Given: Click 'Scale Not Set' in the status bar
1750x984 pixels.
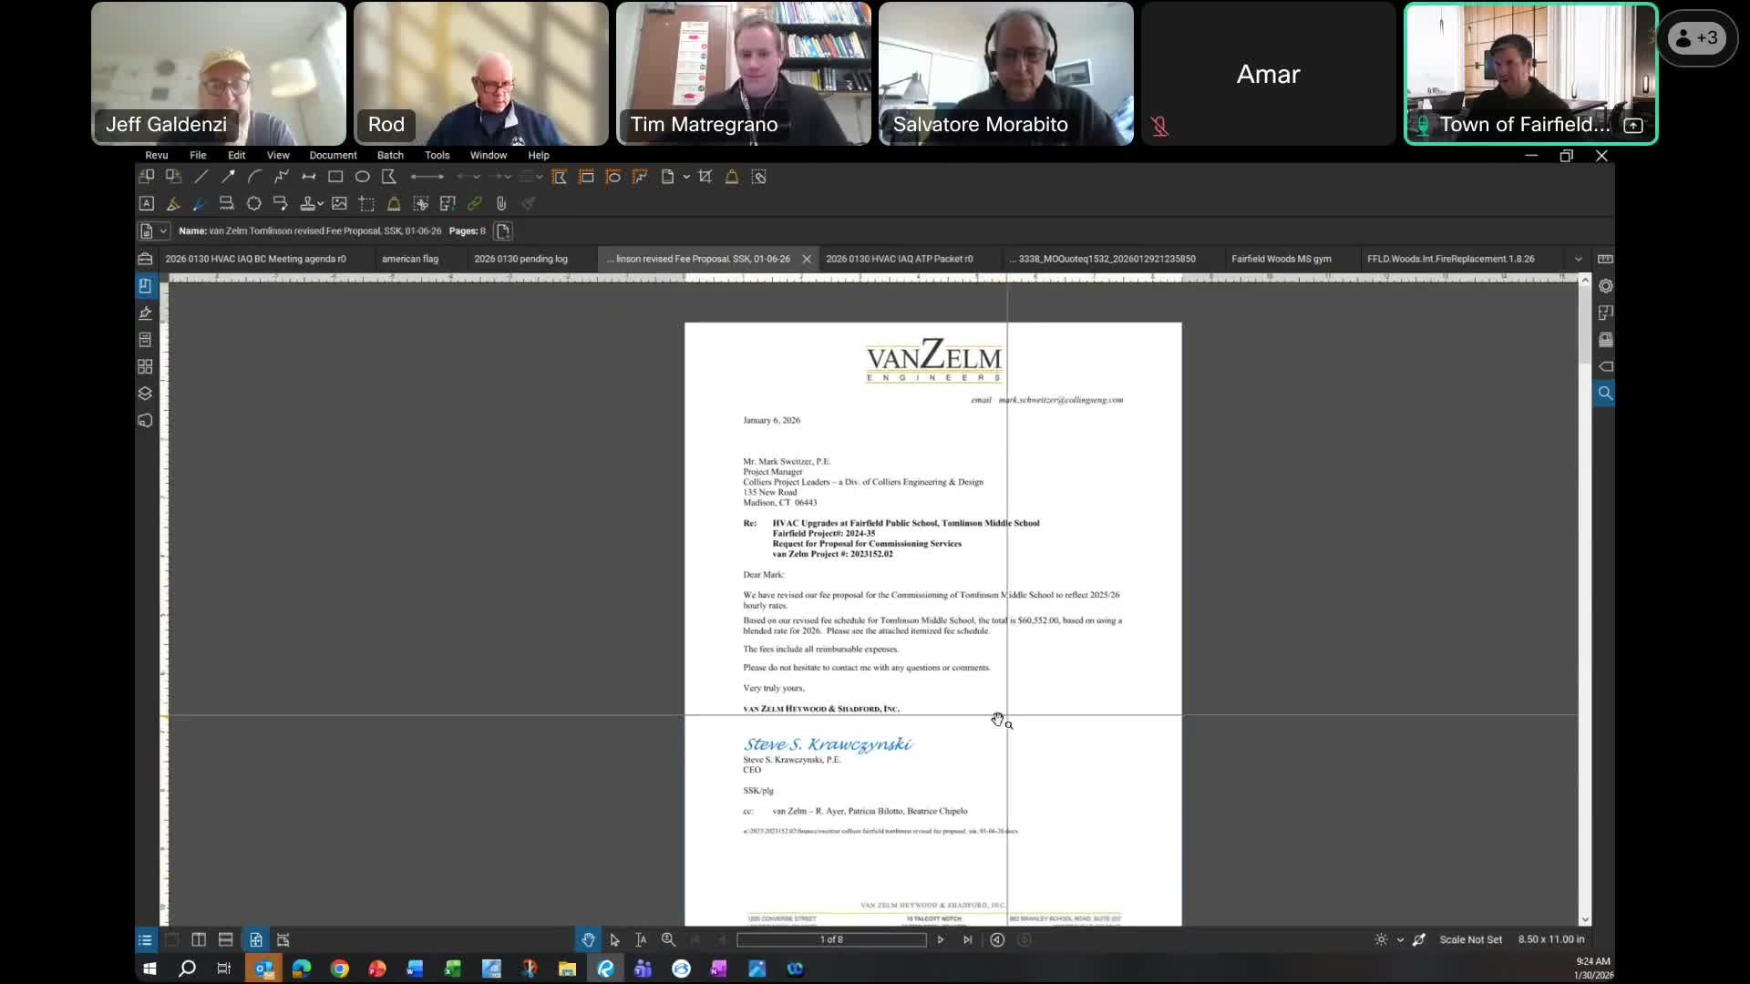Looking at the screenshot, I should click(1470, 939).
